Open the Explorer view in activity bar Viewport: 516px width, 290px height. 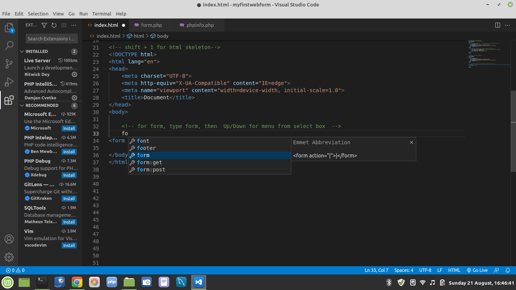9,28
